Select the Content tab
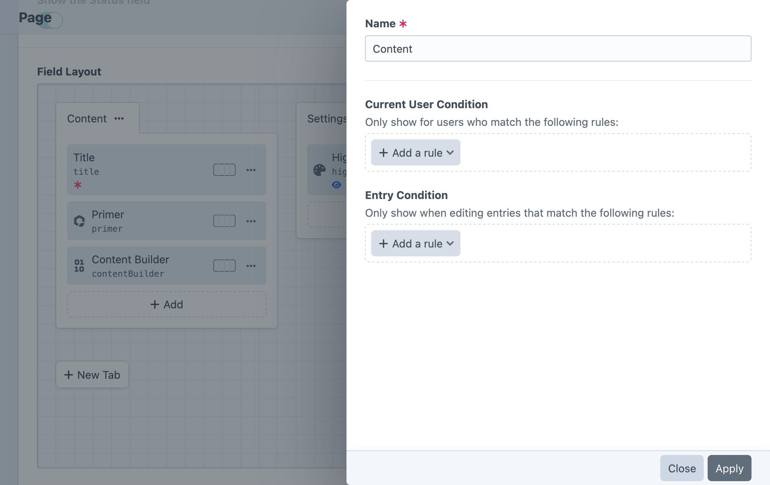The height and width of the screenshot is (485, 770). [87, 119]
